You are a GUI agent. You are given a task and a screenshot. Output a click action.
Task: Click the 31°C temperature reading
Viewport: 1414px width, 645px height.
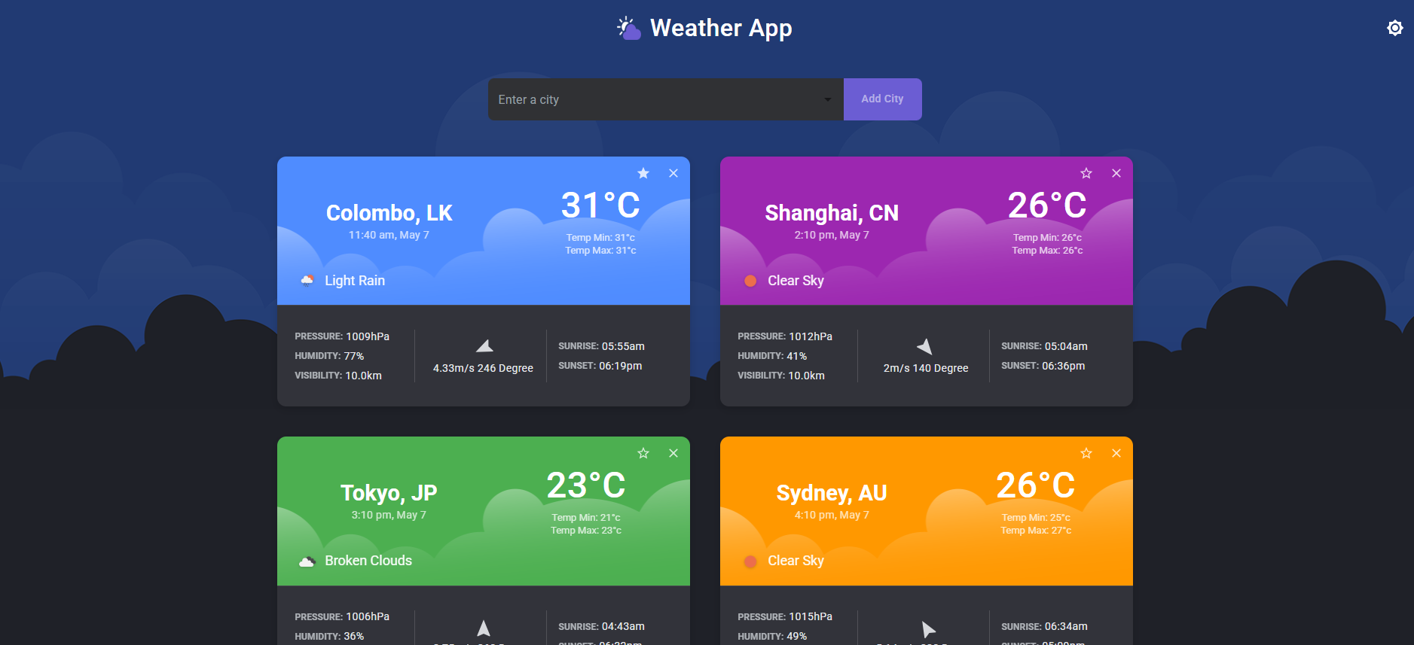(600, 205)
